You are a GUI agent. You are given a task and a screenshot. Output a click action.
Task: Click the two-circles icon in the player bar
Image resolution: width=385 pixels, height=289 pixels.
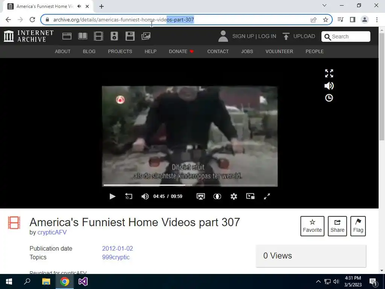pyautogui.click(x=217, y=196)
